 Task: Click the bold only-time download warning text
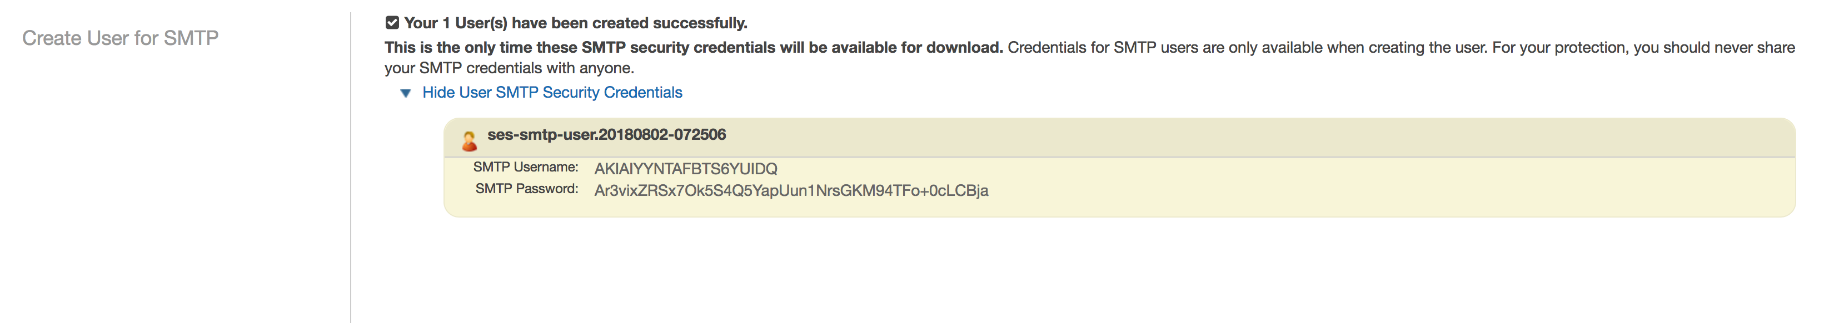[692, 48]
